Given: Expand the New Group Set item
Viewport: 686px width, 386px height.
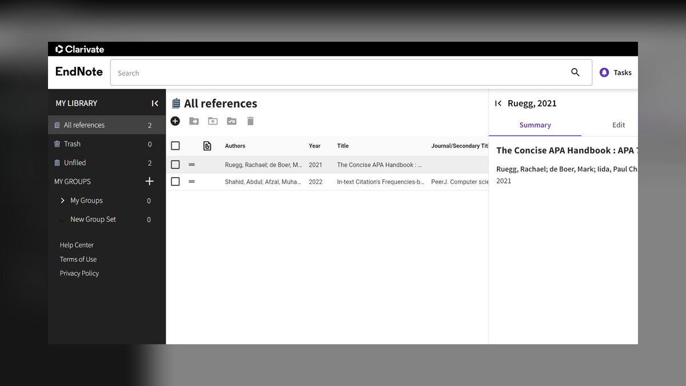Looking at the screenshot, I should (62, 220).
